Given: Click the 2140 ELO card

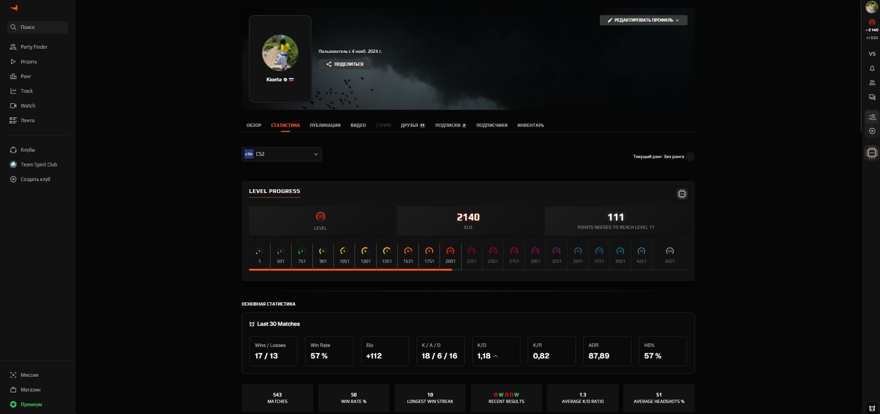Looking at the screenshot, I should [468, 221].
